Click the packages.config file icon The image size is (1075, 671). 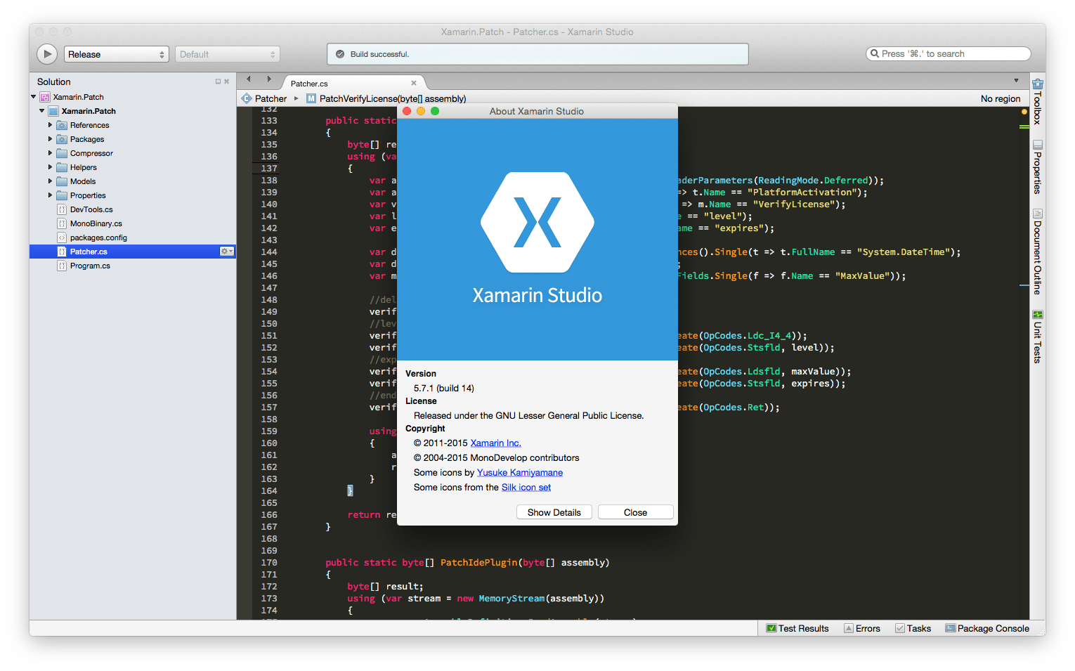tap(62, 237)
